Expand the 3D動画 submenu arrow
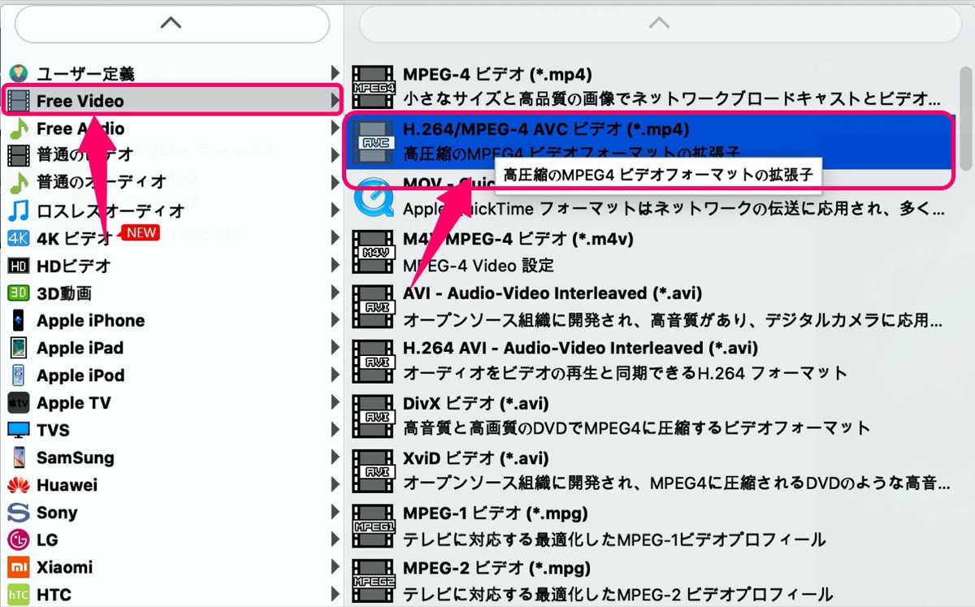This screenshot has width=975, height=607. tap(335, 293)
